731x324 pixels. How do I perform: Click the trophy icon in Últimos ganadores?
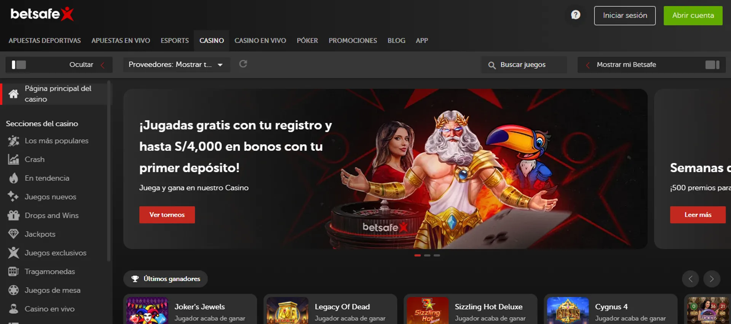pyautogui.click(x=135, y=279)
